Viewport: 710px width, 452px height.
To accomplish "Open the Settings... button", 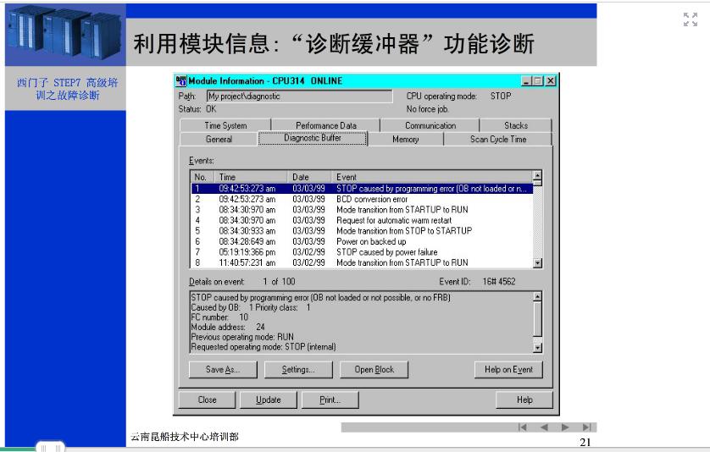I will (298, 370).
